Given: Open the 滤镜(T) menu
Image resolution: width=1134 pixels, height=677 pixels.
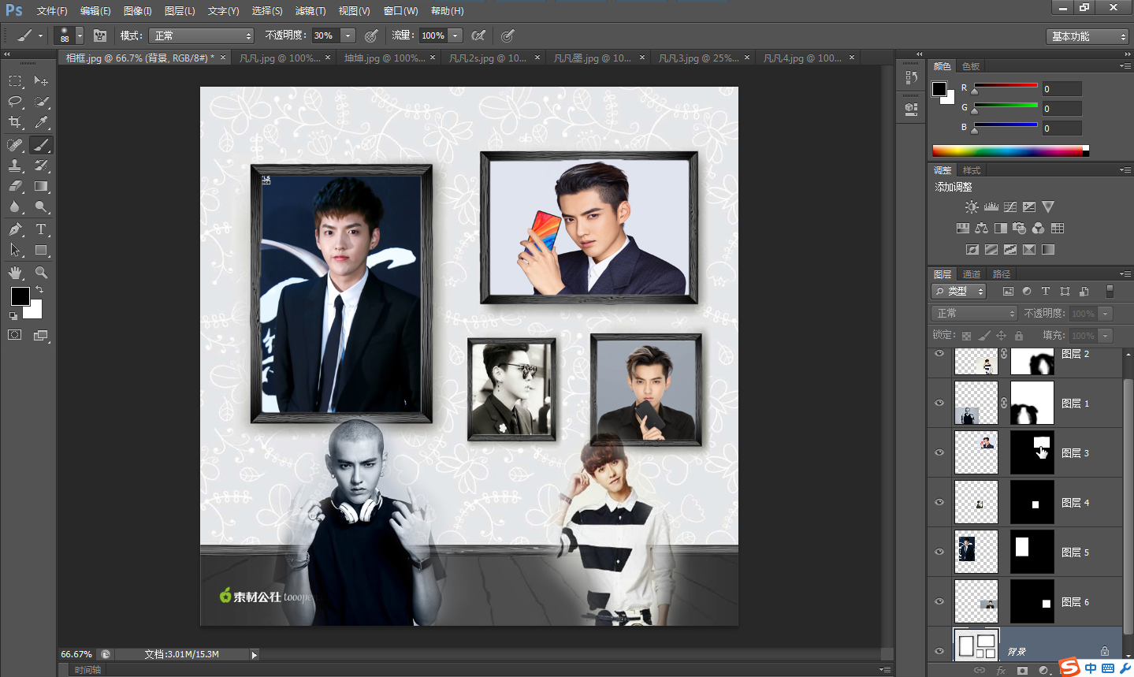Looking at the screenshot, I should coord(310,11).
